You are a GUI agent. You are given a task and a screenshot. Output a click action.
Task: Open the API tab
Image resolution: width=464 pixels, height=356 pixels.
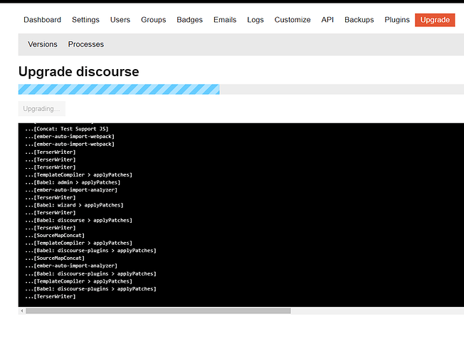point(327,20)
